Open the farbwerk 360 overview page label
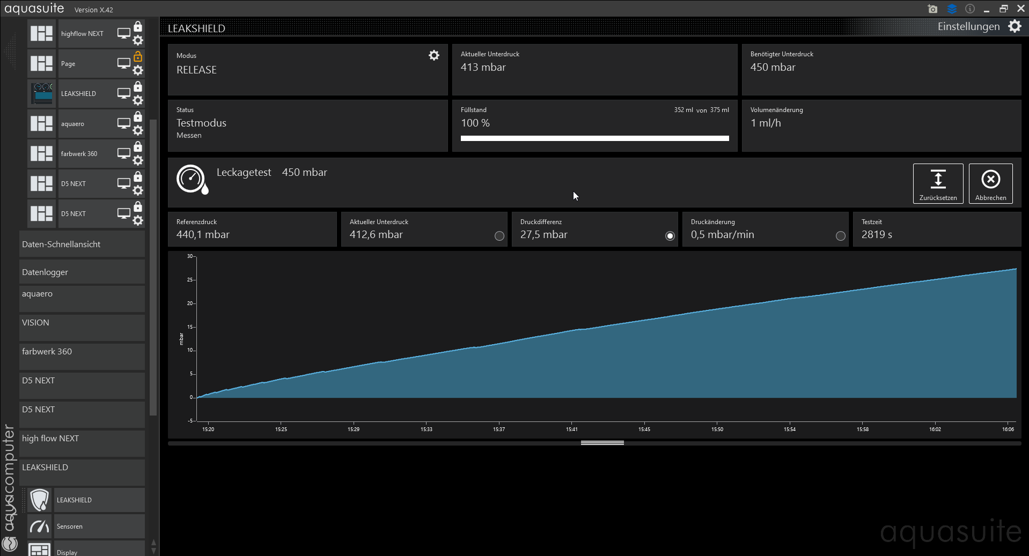The width and height of the screenshot is (1029, 556). click(79, 154)
